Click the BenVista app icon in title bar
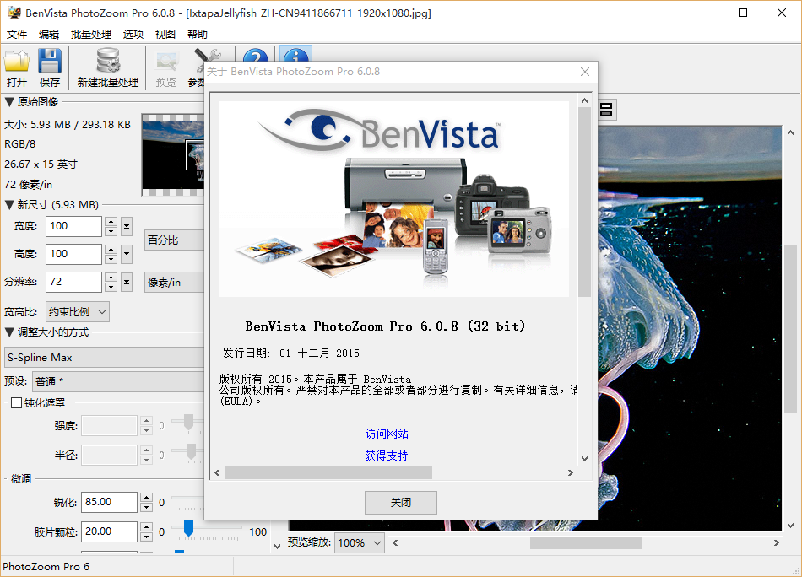 click(13, 13)
